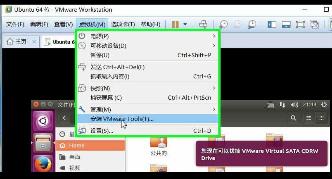The image size is (332, 179).
Task: Select 安装 VMware Tools from the menu
Action: pos(123,119)
